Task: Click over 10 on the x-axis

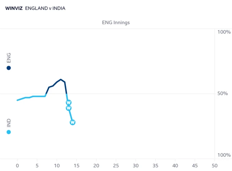Action: tap(57, 166)
